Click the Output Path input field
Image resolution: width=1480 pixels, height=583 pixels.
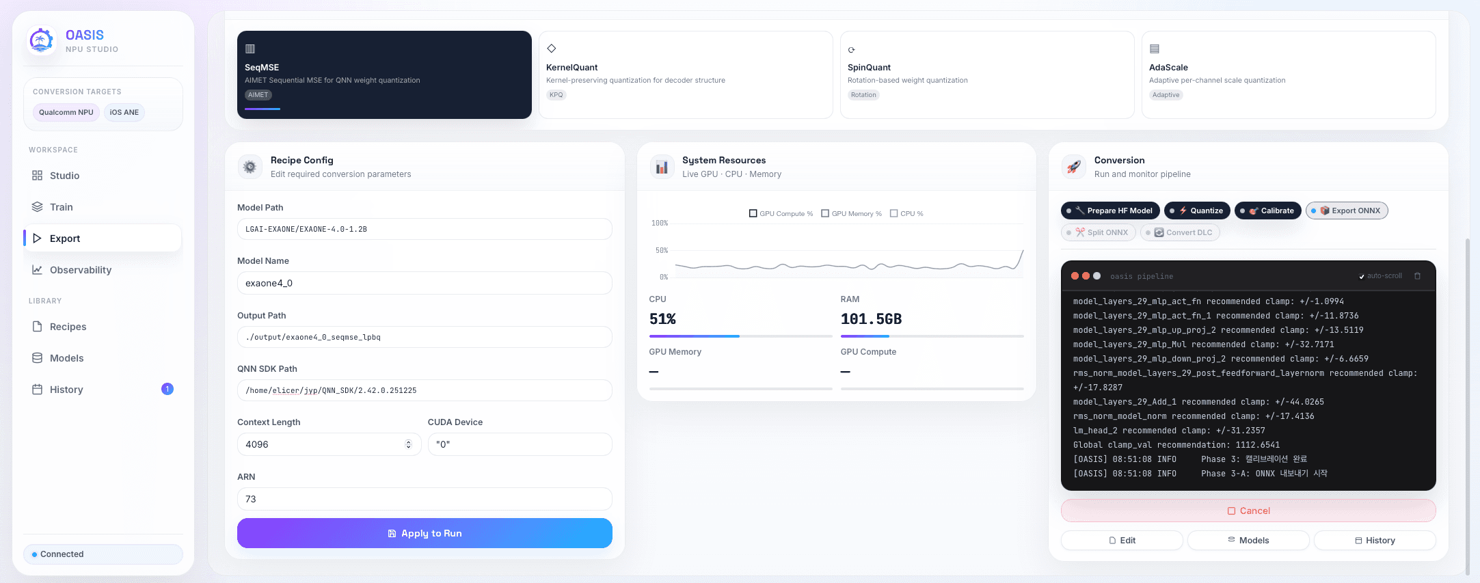pyautogui.click(x=425, y=337)
